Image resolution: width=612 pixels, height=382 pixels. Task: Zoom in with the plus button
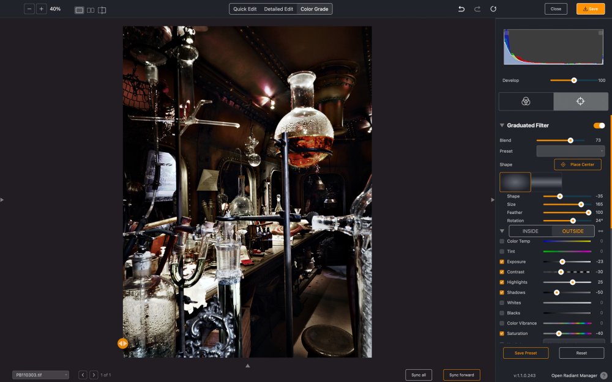click(42, 9)
